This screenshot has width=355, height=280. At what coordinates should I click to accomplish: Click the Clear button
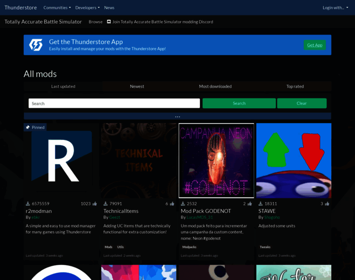pyautogui.click(x=302, y=103)
